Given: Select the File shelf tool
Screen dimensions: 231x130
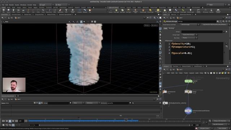Looking at the screenshot, I should [x=90, y=10].
